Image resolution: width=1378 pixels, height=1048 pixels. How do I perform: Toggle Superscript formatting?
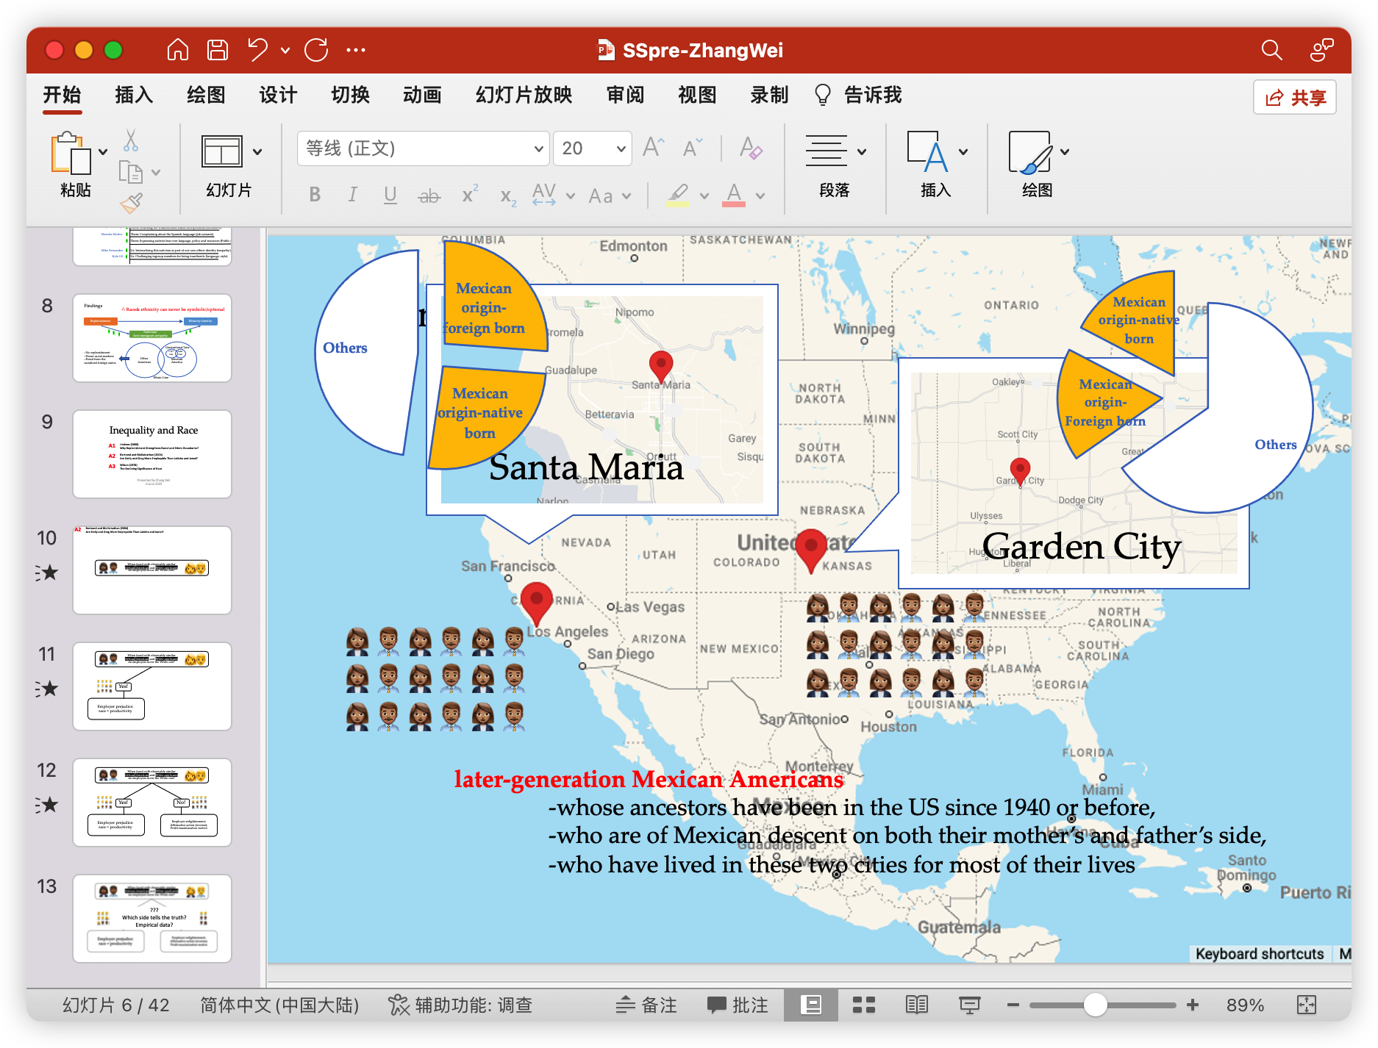469,195
